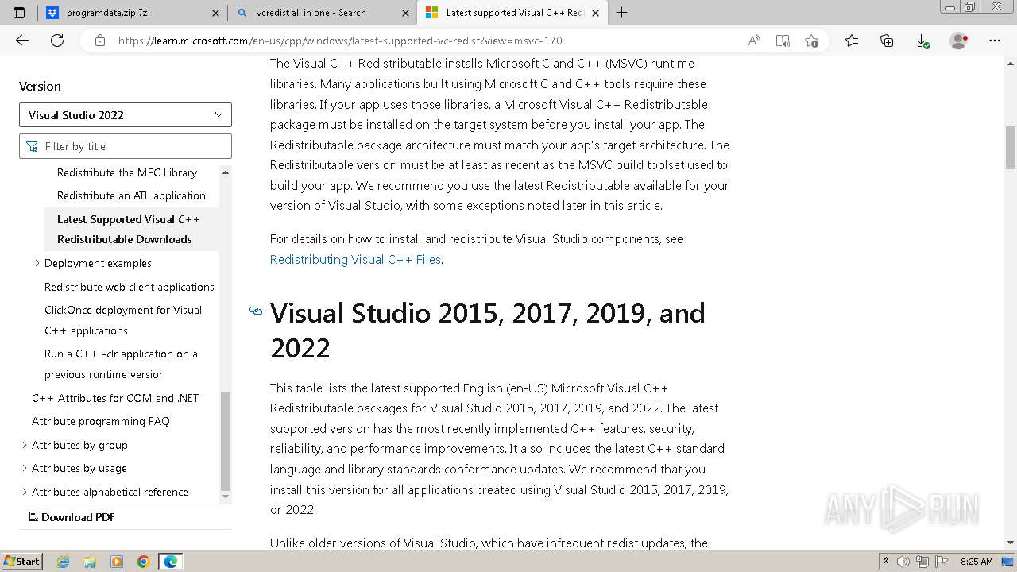The width and height of the screenshot is (1017, 572).
Task: Open Chrome from taskbar
Action: click(144, 562)
